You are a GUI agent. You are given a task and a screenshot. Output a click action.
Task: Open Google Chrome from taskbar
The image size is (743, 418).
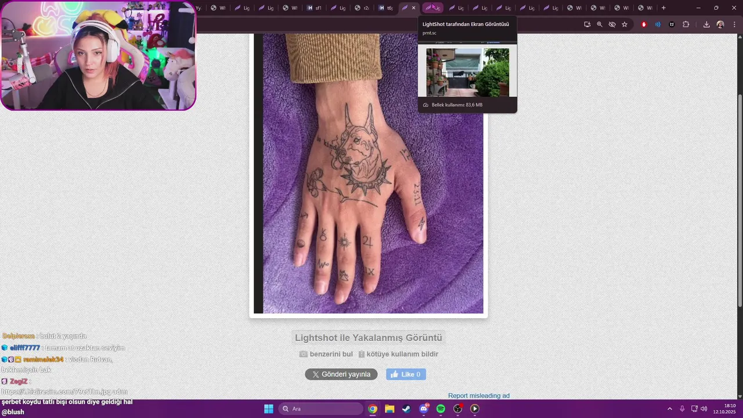373,409
